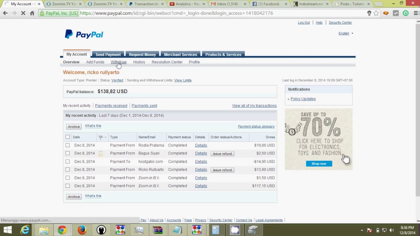Open the Windows Start button
This screenshot has width=420, height=236.
click(7, 230)
